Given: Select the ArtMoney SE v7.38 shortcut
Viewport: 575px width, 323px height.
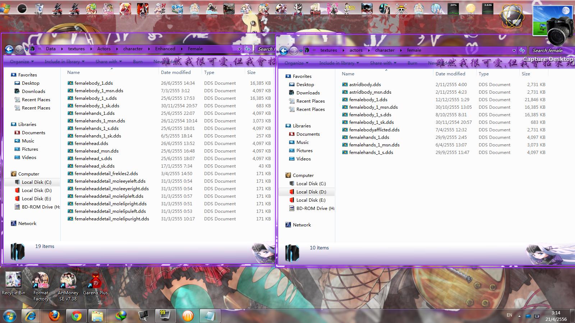Looking at the screenshot, I should 68,286.
